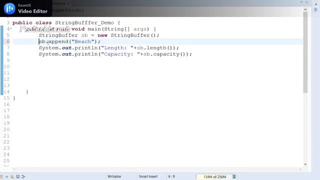Click the square box icon in bottom-left status bar
This screenshot has height=180, width=320.
click(x=18, y=176)
